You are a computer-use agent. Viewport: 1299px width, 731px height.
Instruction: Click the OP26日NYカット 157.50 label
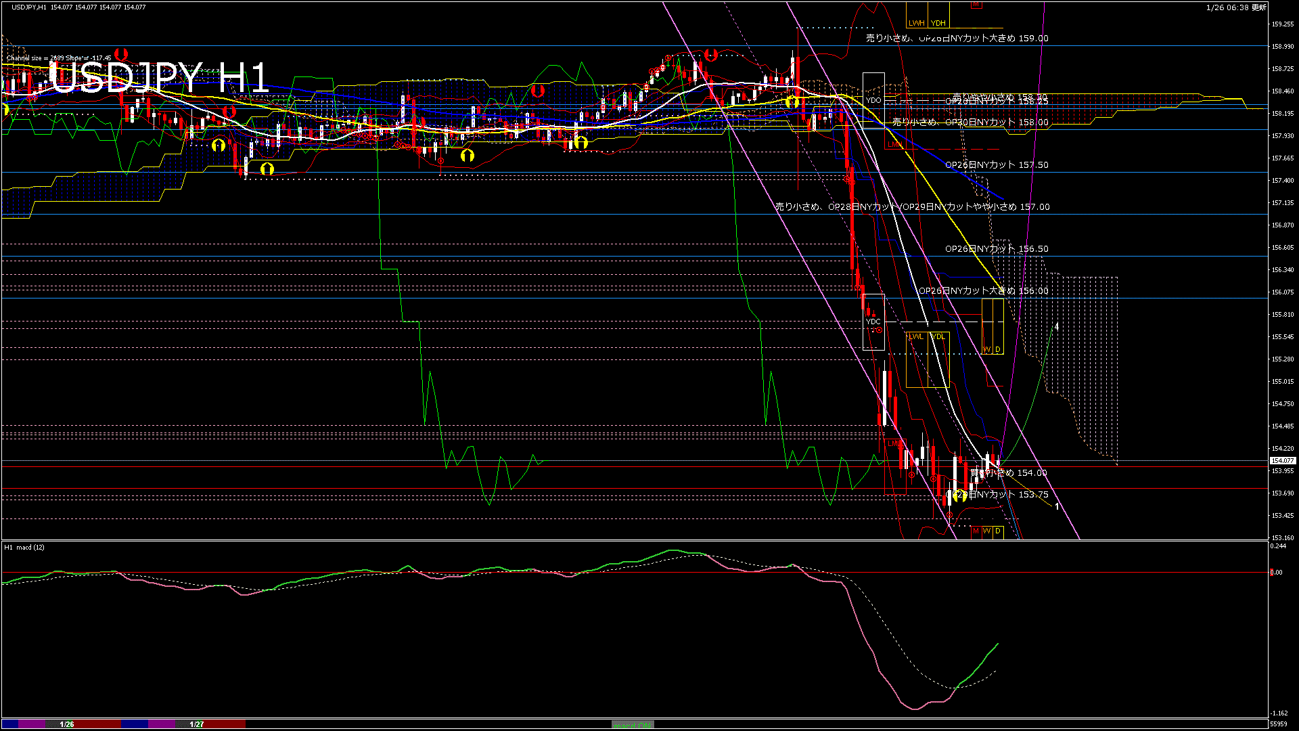pyautogui.click(x=997, y=164)
